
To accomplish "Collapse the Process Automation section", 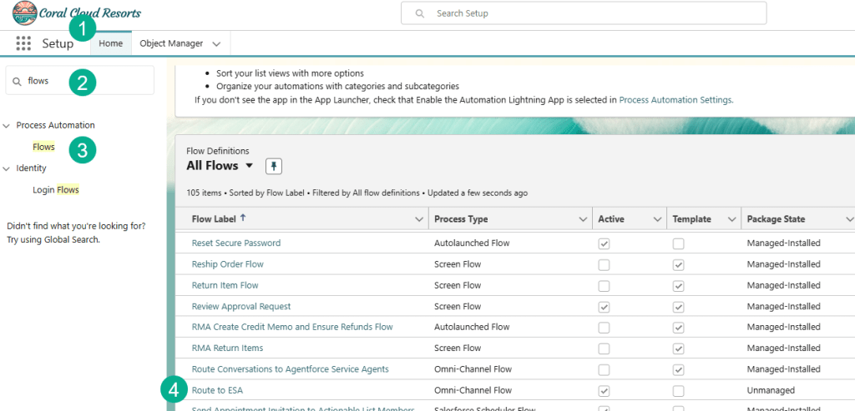I will [7, 125].
